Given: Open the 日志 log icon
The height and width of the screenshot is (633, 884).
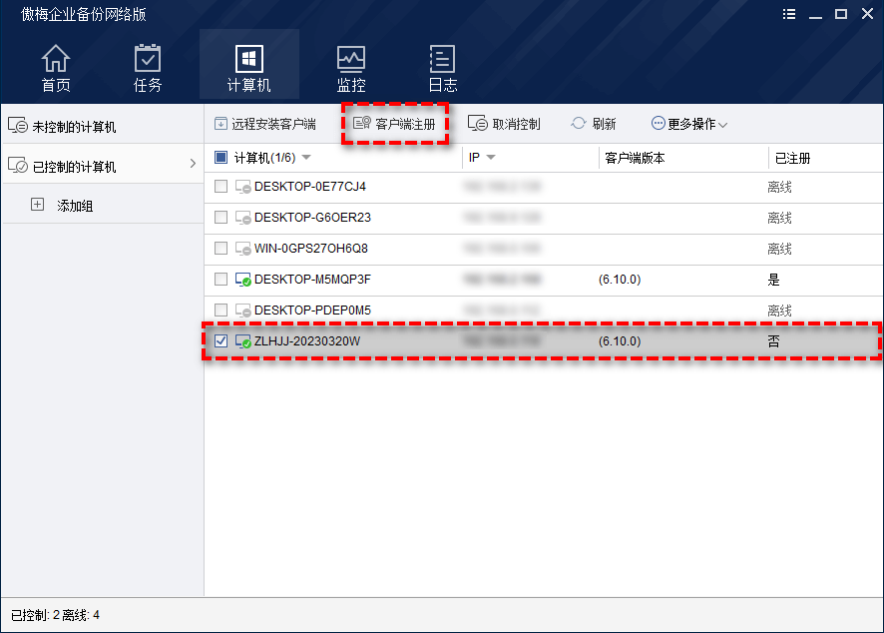Looking at the screenshot, I should [x=442, y=59].
